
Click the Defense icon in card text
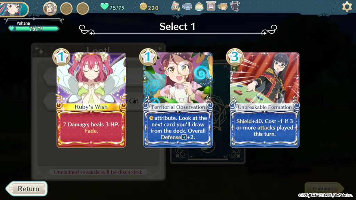pos(184,137)
